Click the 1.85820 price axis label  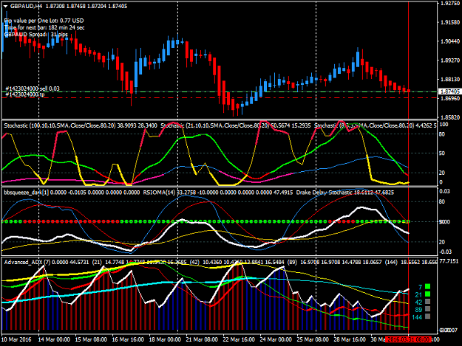450,117
